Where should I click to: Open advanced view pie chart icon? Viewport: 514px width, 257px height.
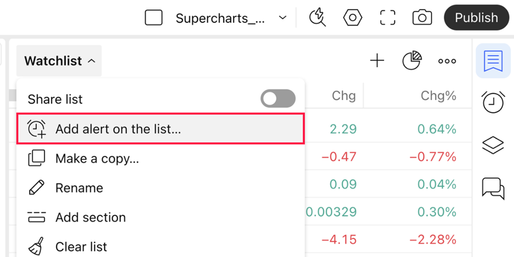click(412, 61)
